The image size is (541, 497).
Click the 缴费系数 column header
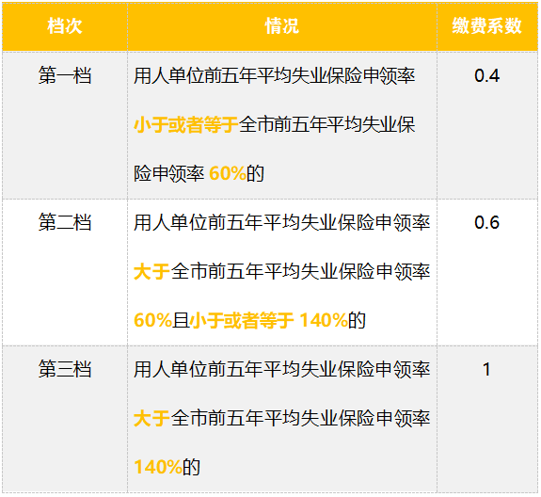click(486, 26)
